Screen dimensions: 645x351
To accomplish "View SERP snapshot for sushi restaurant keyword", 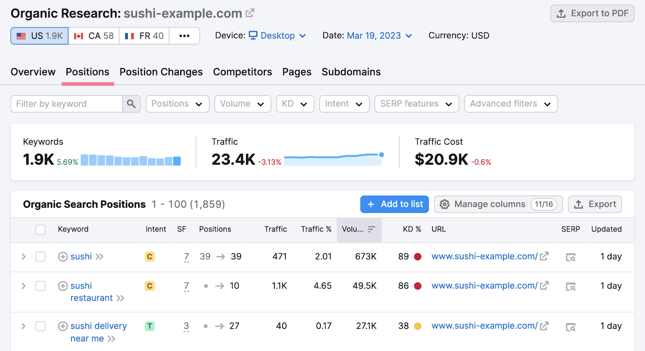I will click(570, 287).
